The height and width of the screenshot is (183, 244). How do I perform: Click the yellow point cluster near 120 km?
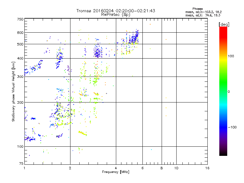pyautogui.click(x=83, y=133)
